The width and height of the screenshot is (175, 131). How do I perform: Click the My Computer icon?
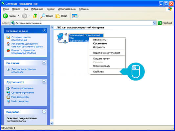8,102
